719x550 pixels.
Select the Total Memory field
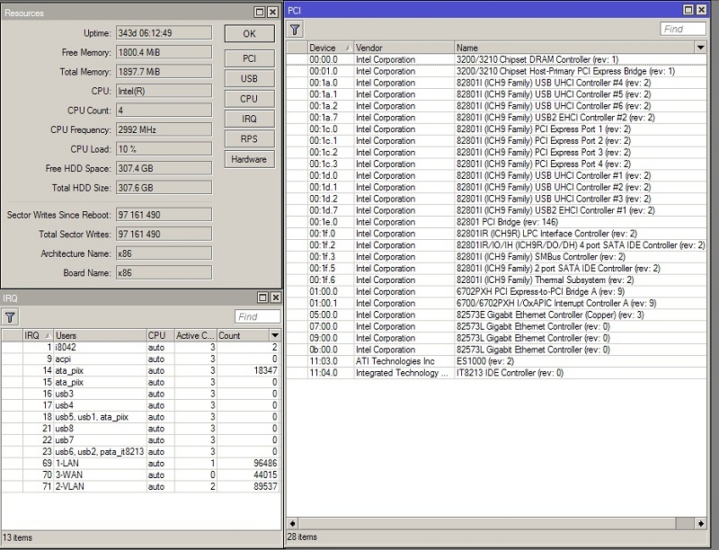(x=164, y=72)
